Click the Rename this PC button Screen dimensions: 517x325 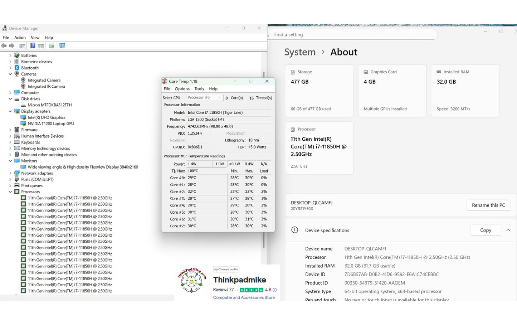488,205
